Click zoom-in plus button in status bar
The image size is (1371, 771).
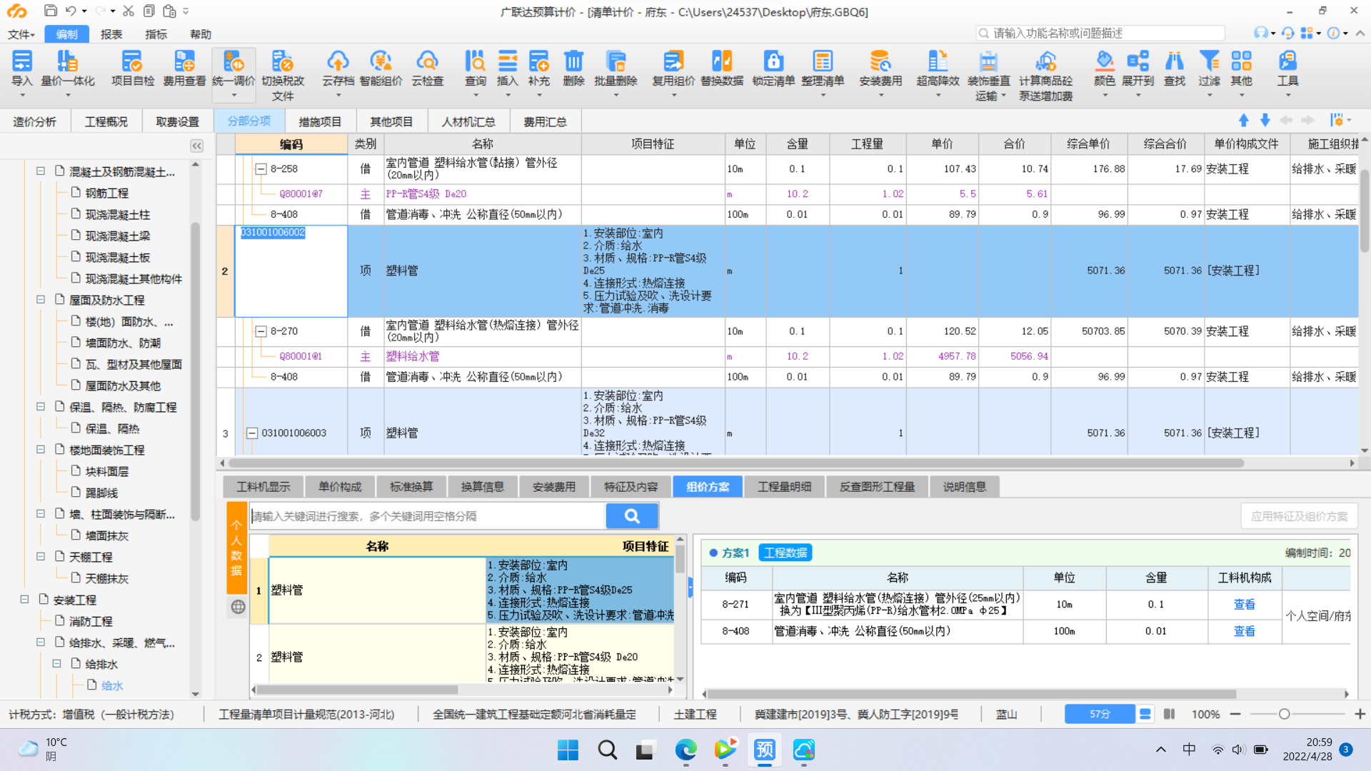click(x=1360, y=714)
